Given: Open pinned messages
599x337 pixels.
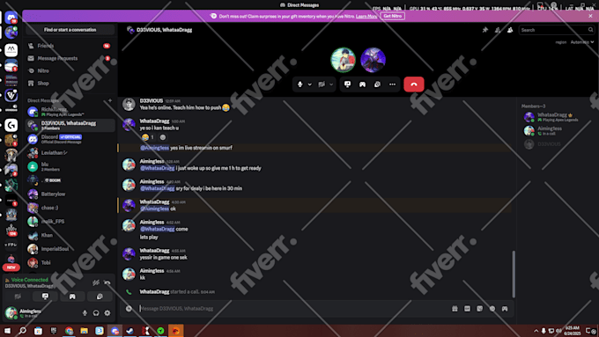Looking at the screenshot, I should coord(485,30).
